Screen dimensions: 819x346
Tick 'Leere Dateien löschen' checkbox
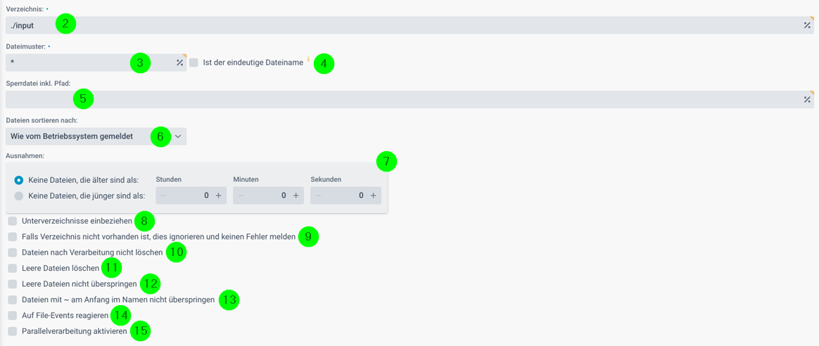pyautogui.click(x=13, y=268)
